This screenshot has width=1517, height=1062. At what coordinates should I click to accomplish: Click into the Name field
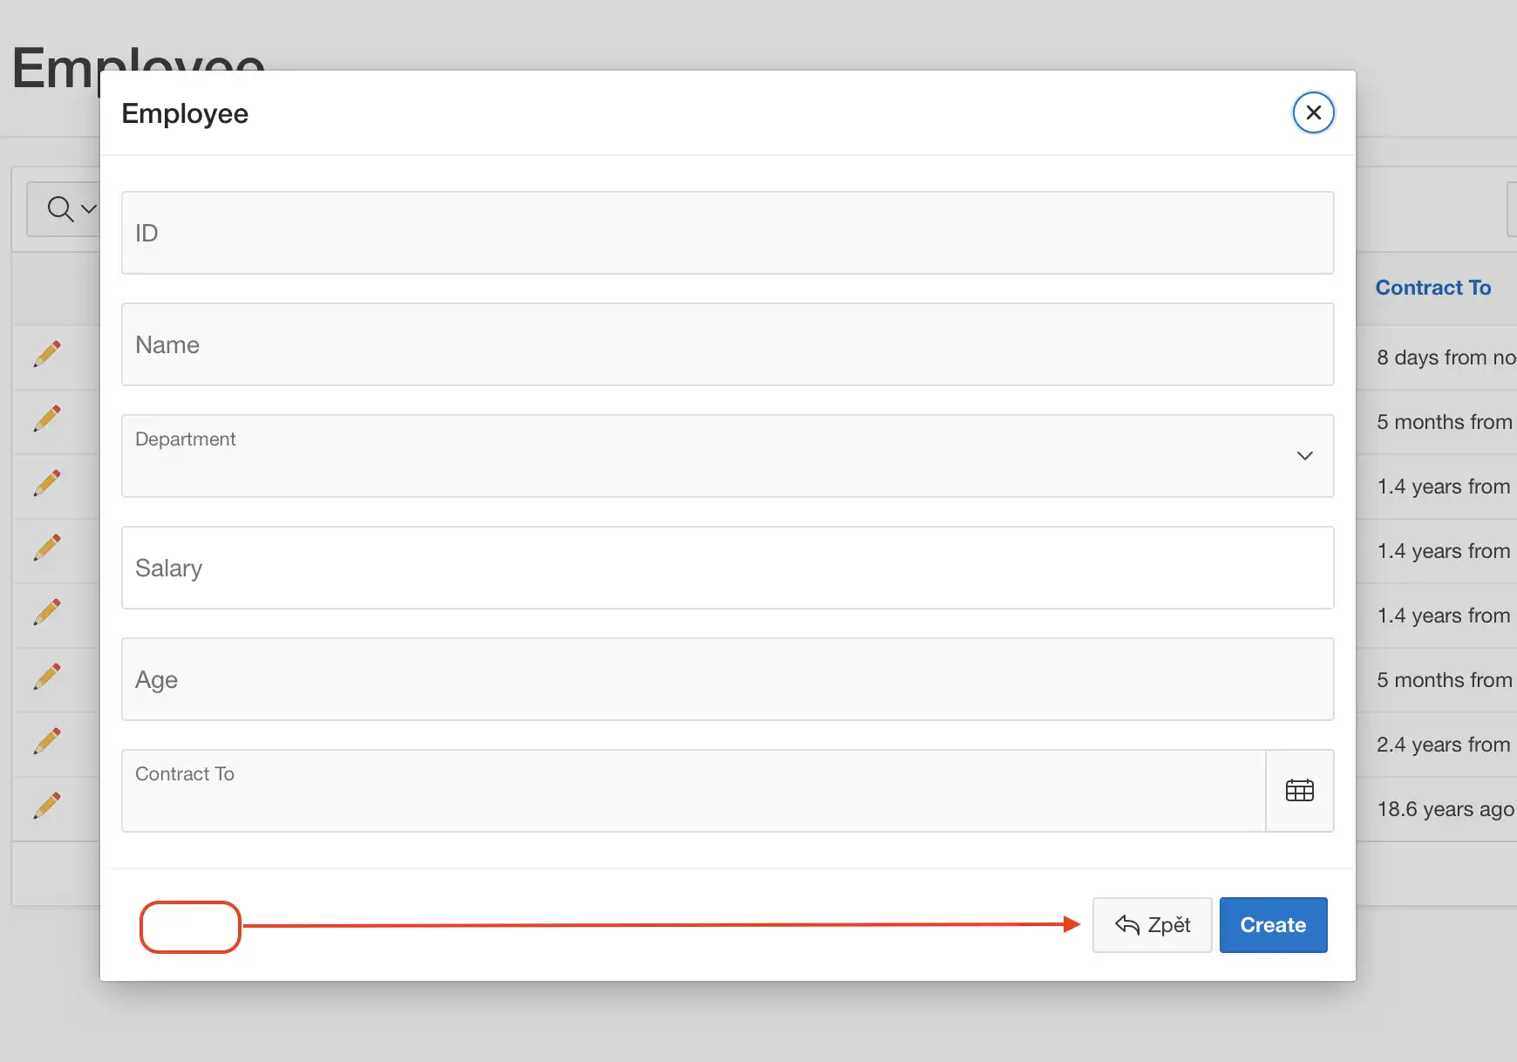(727, 344)
